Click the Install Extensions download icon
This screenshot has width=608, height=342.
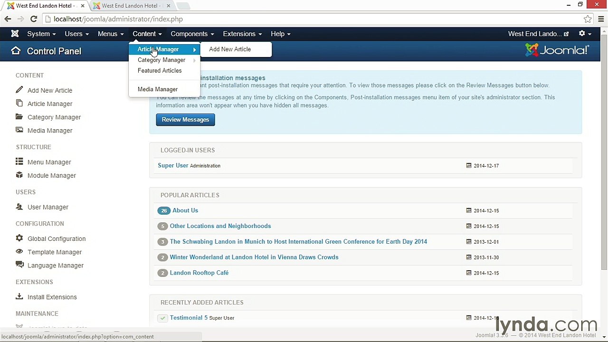pos(19,296)
